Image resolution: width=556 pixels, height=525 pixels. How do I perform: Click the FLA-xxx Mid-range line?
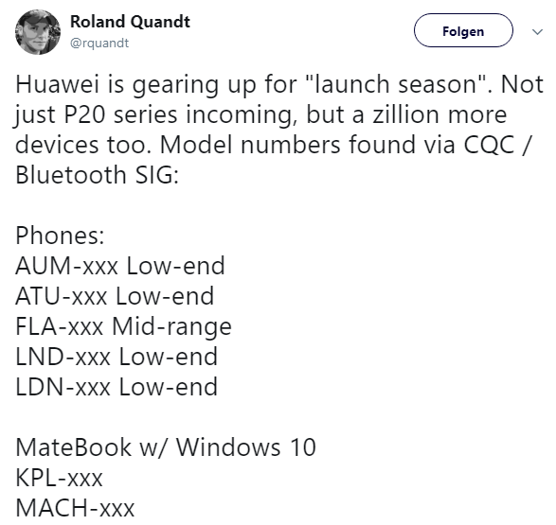point(123,326)
